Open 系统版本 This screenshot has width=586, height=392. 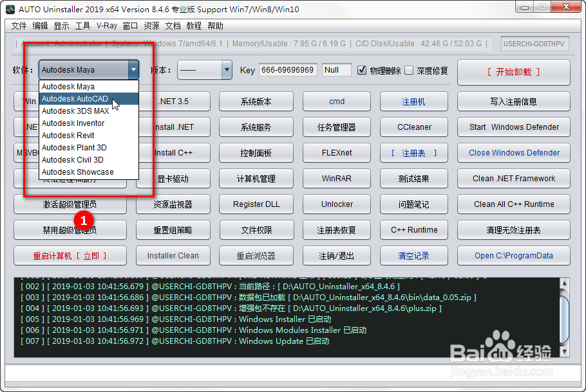click(x=256, y=102)
